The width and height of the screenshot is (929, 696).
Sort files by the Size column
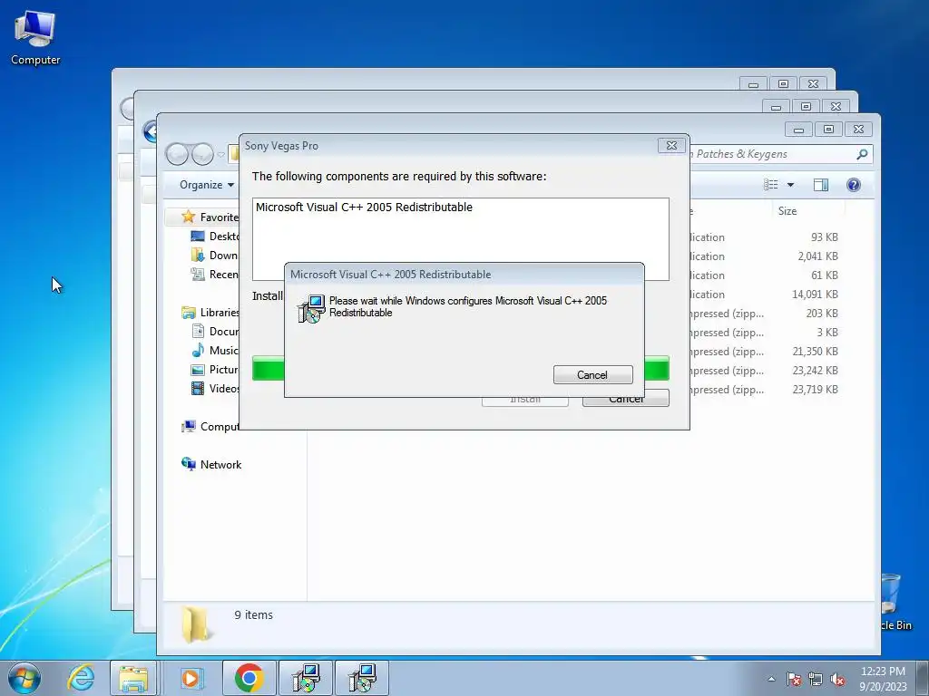coord(787,210)
